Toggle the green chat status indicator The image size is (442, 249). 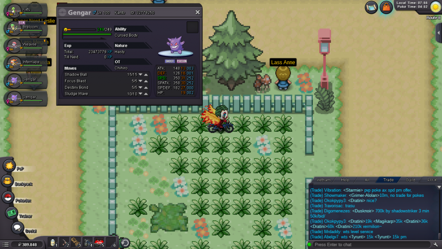[x=309, y=245]
